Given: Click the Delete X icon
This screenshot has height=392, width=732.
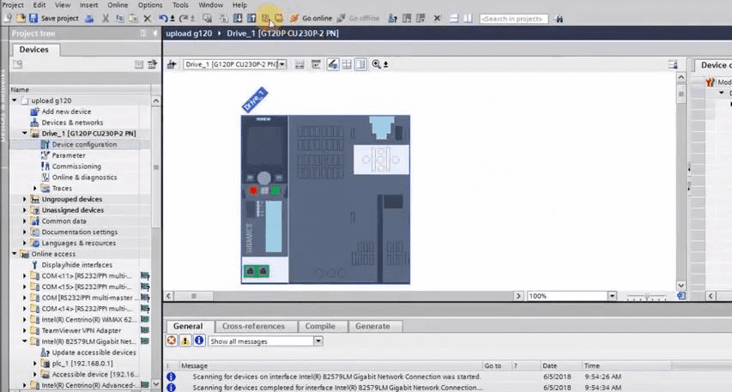Looking at the screenshot, I should point(148,19).
